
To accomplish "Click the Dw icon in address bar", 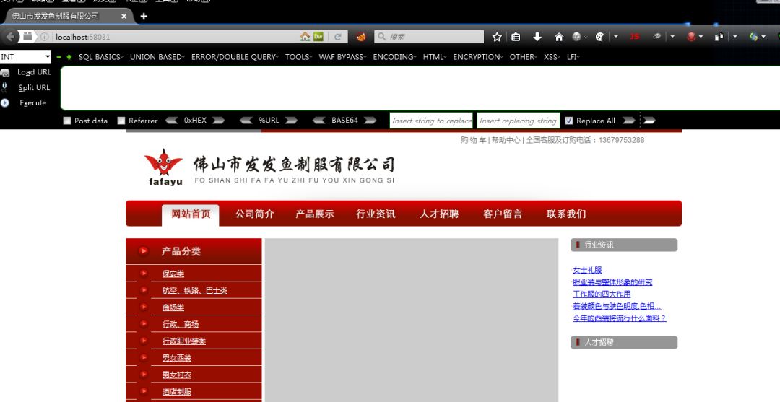I will pos(318,37).
